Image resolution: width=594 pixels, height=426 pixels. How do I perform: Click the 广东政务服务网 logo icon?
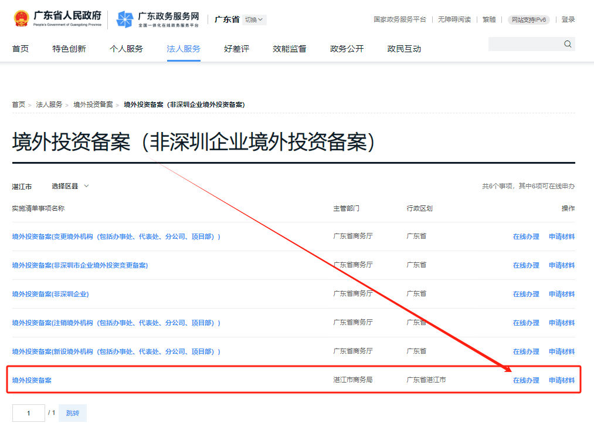coord(124,19)
